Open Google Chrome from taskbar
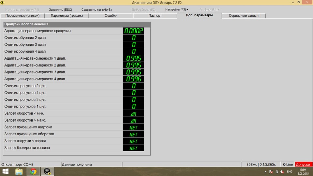Image resolution: width=313 pixels, height=176 pixels. click(x=33, y=171)
